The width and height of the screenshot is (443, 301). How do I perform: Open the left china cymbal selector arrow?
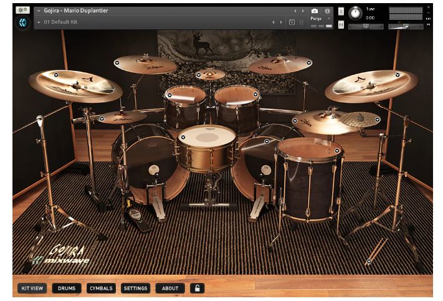[x=56, y=75]
